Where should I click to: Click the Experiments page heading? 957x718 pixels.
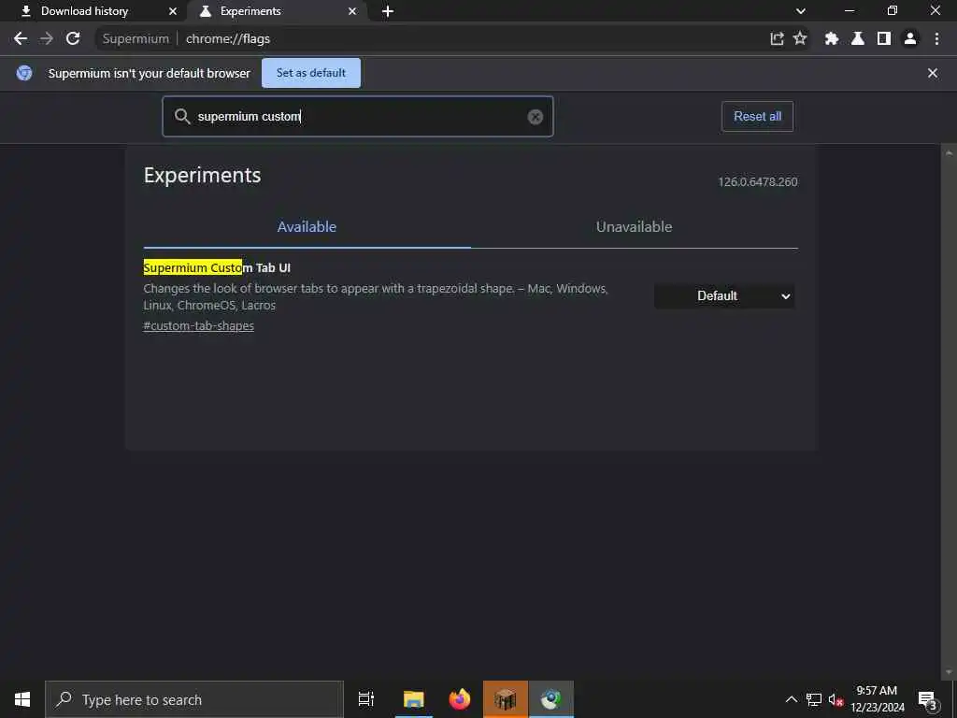pyautogui.click(x=202, y=175)
